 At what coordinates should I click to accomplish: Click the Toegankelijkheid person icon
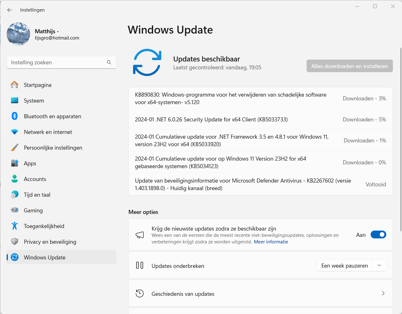point(14,226)
